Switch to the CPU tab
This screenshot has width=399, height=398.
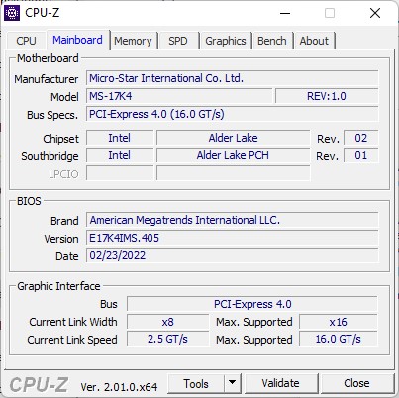click(26, 41)
